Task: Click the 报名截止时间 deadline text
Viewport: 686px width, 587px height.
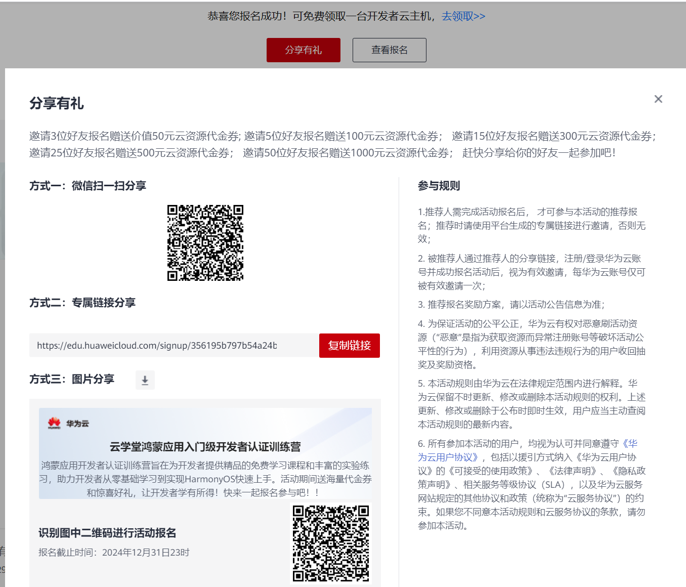Action: (x=114, y=553)
